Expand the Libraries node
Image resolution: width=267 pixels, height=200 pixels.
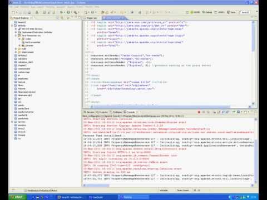pyautogui.click(x=19, y=46)
